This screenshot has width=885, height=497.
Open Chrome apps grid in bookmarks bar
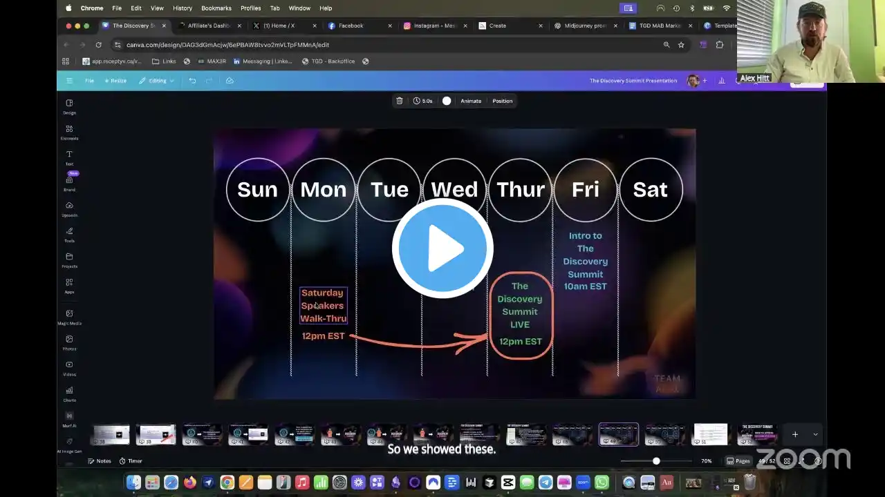click(x=66, y=61)
